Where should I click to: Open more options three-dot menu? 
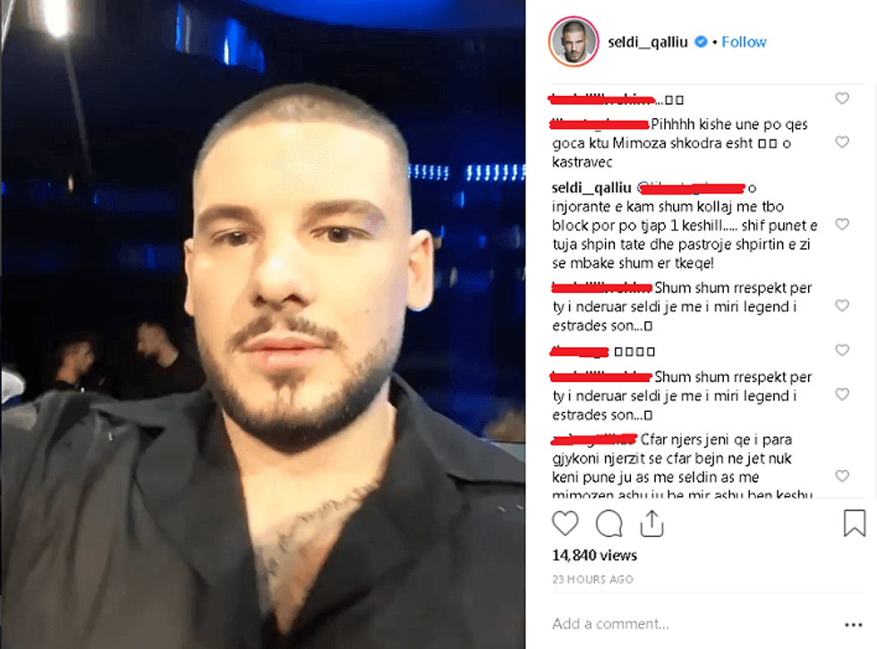tap(854, 625)
